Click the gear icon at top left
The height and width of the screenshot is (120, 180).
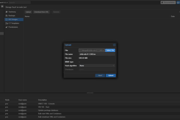(x=2, y=6)
